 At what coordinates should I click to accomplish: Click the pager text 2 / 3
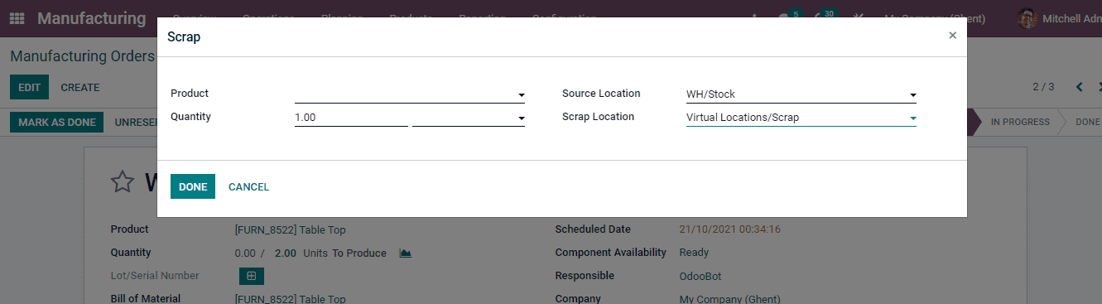(x=1043, y=87)
